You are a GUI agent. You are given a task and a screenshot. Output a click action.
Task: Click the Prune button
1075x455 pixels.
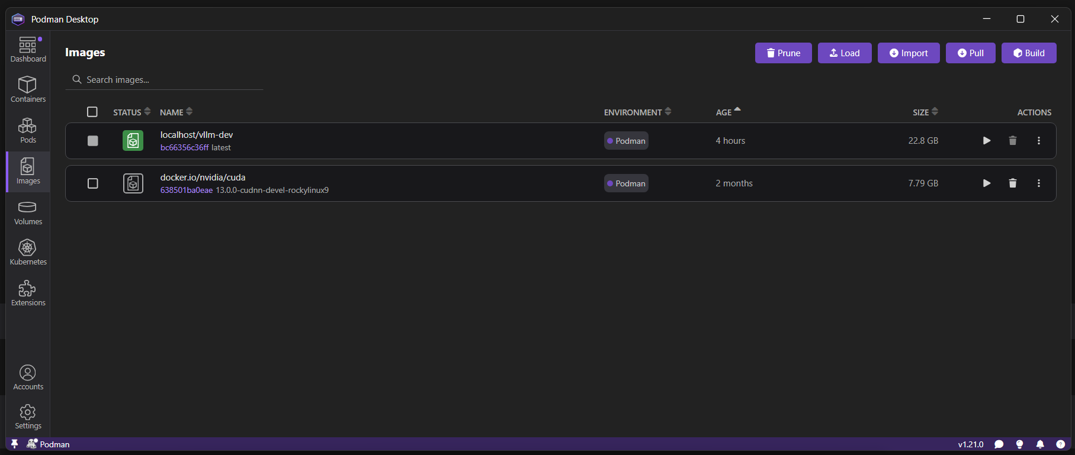click(x=783, y=53)
